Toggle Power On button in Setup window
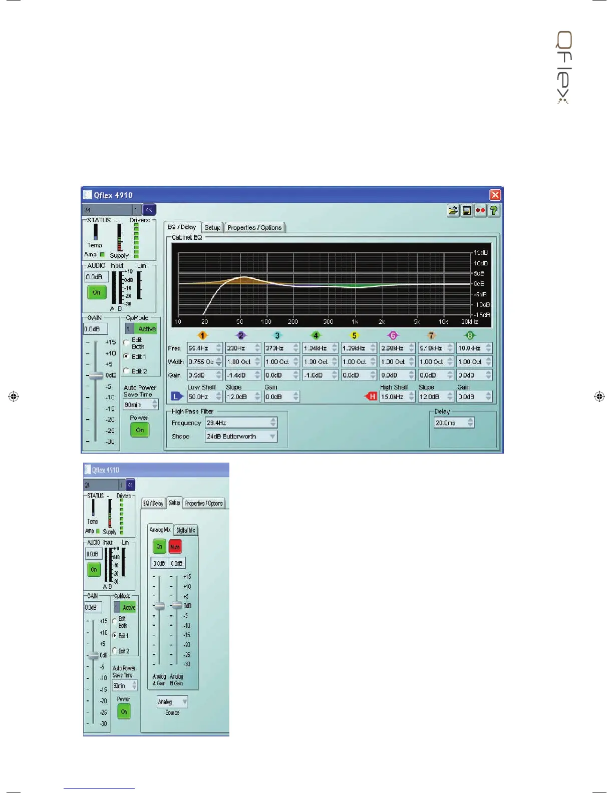This screenshot has height=793, width=613. click(124, 712)
